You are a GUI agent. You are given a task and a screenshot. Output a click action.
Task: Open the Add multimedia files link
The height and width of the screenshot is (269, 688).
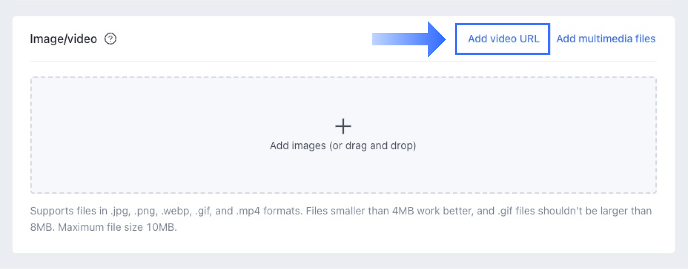click(606, 39)
